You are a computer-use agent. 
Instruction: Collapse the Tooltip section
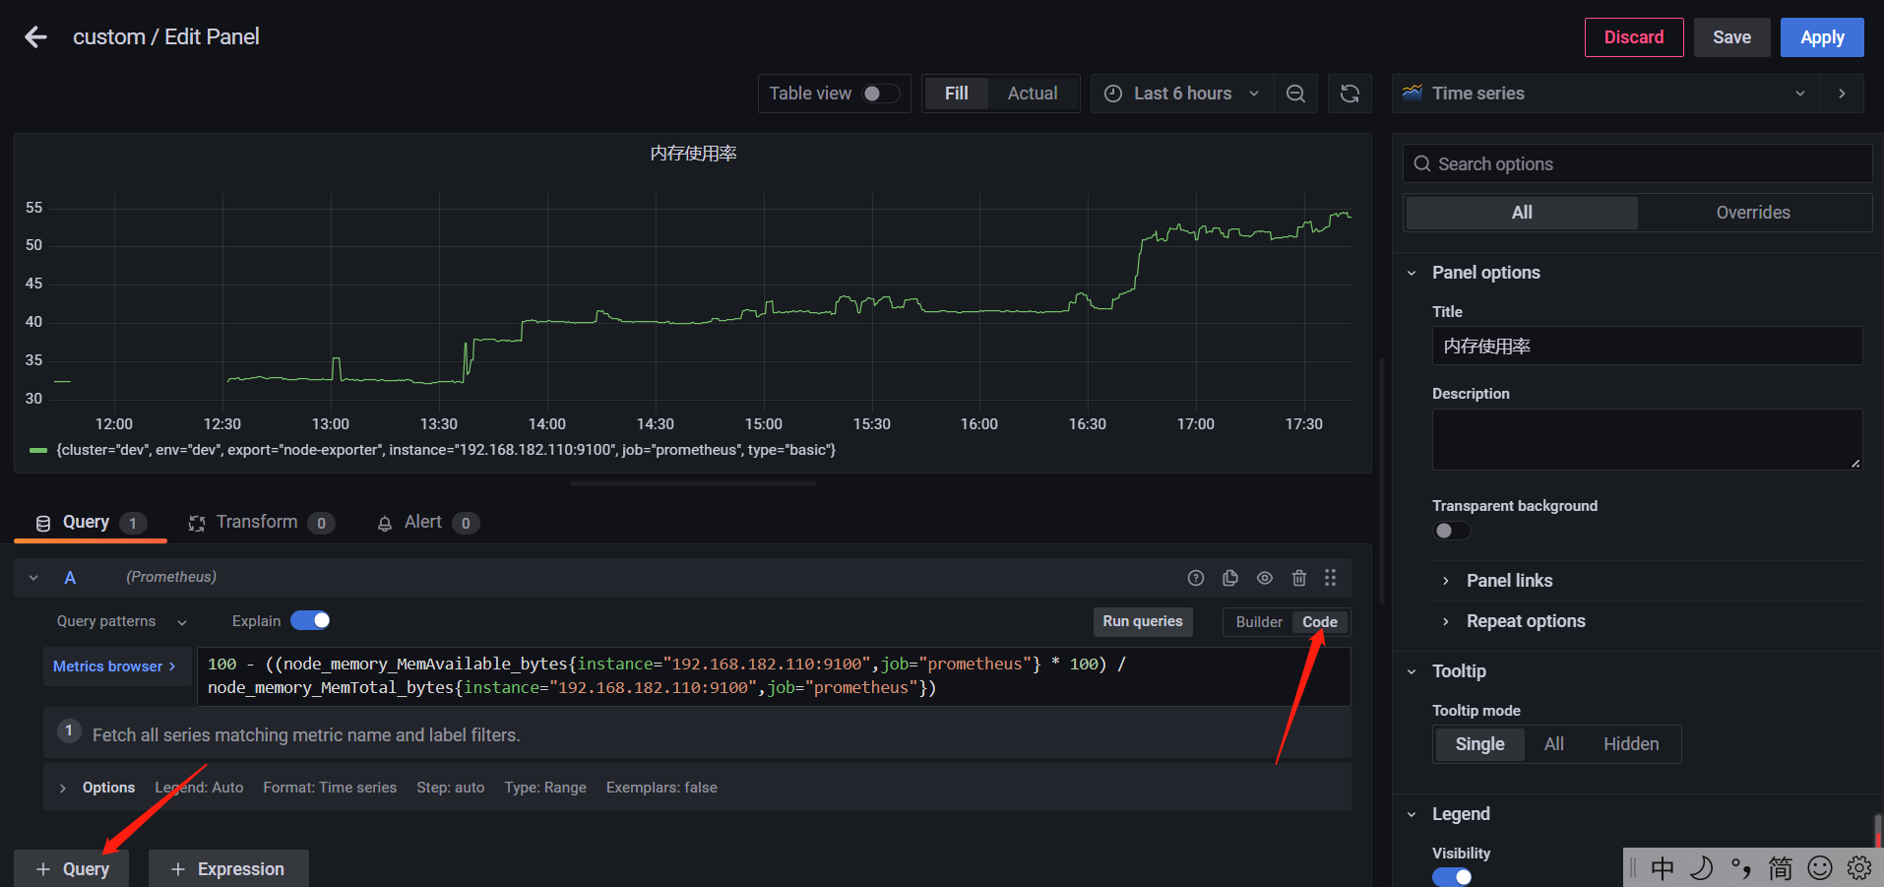(1412, 671)
